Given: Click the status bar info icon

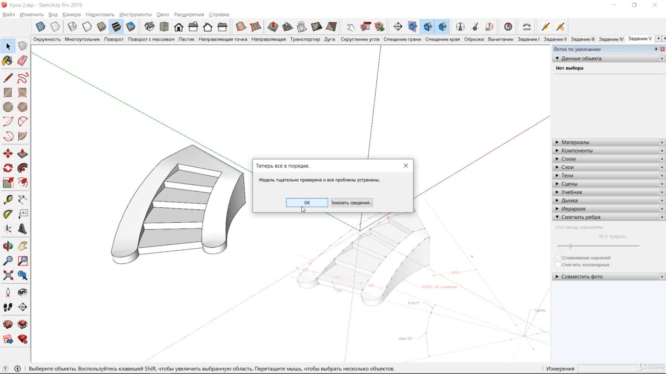Looking at the screenshot, I should tap(17, 369).
